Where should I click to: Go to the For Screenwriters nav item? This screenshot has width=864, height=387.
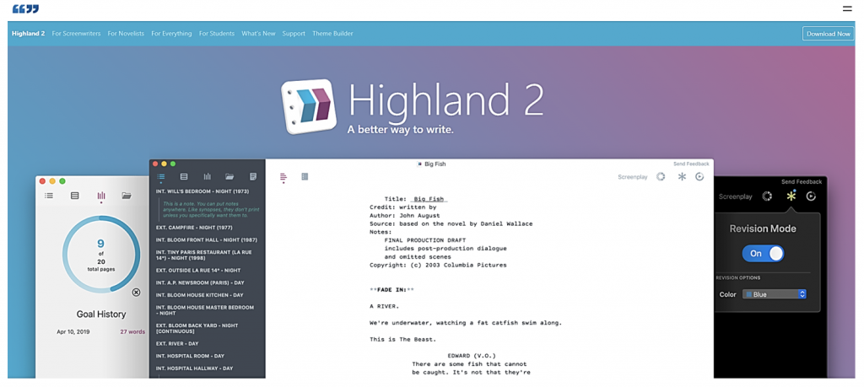[76, 34]
